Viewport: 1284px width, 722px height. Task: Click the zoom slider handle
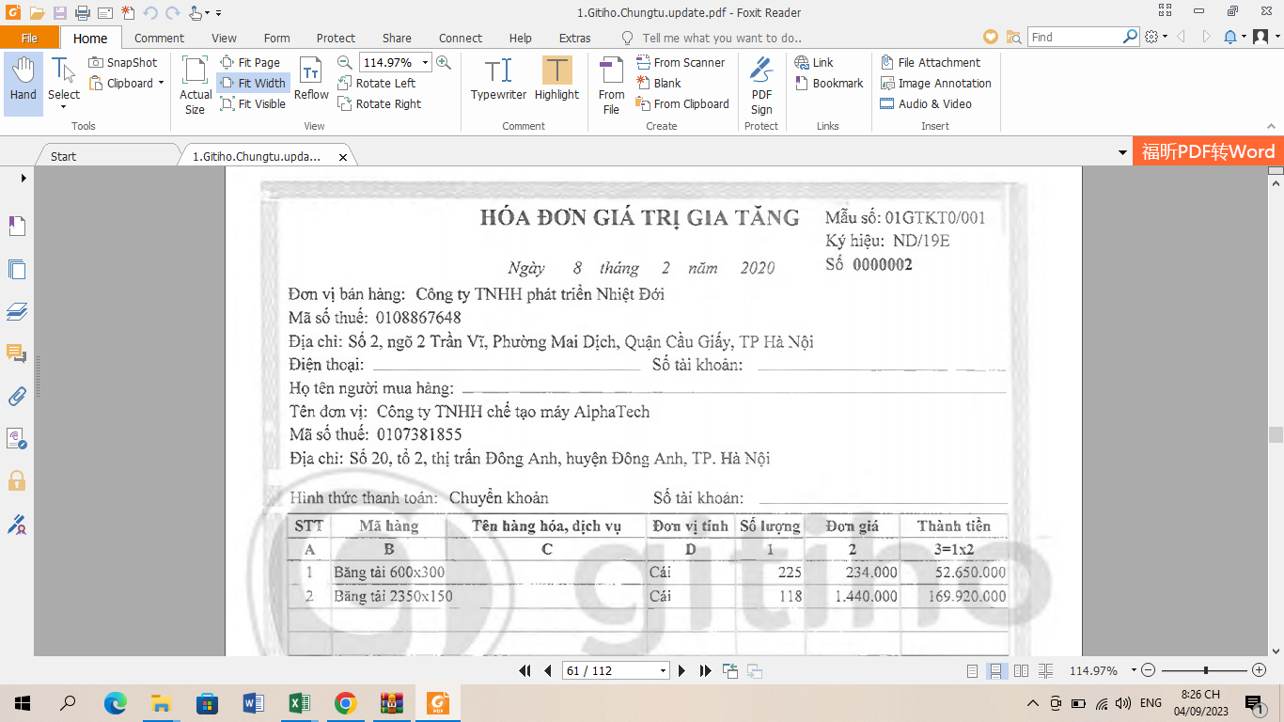1206,670
